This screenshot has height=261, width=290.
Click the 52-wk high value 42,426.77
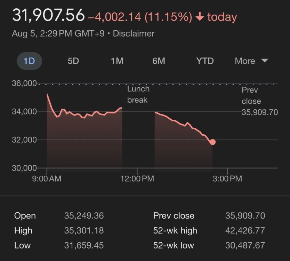click(245, 230)
